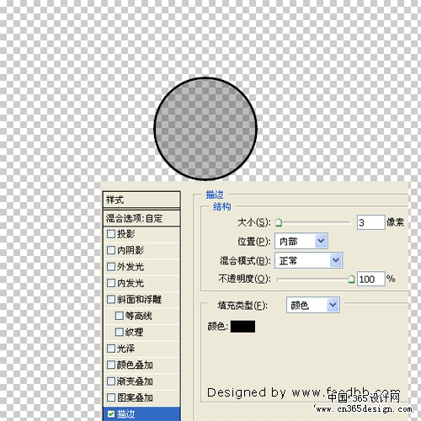The image size is (421, 421).
Task: Select the 渐变叠加 style label
Action: pyautogui.click(x=135, y=381)
